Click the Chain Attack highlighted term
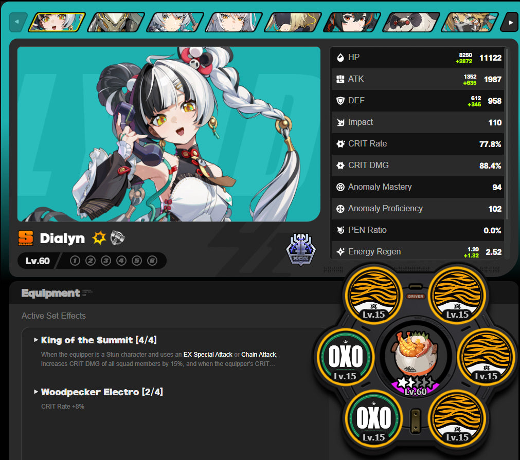This screenshot has width=520, height=460. point(259,355)
